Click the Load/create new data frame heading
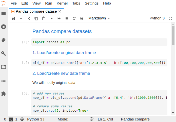The height and width of the screenshot is (122, 176). click(61, 73)
